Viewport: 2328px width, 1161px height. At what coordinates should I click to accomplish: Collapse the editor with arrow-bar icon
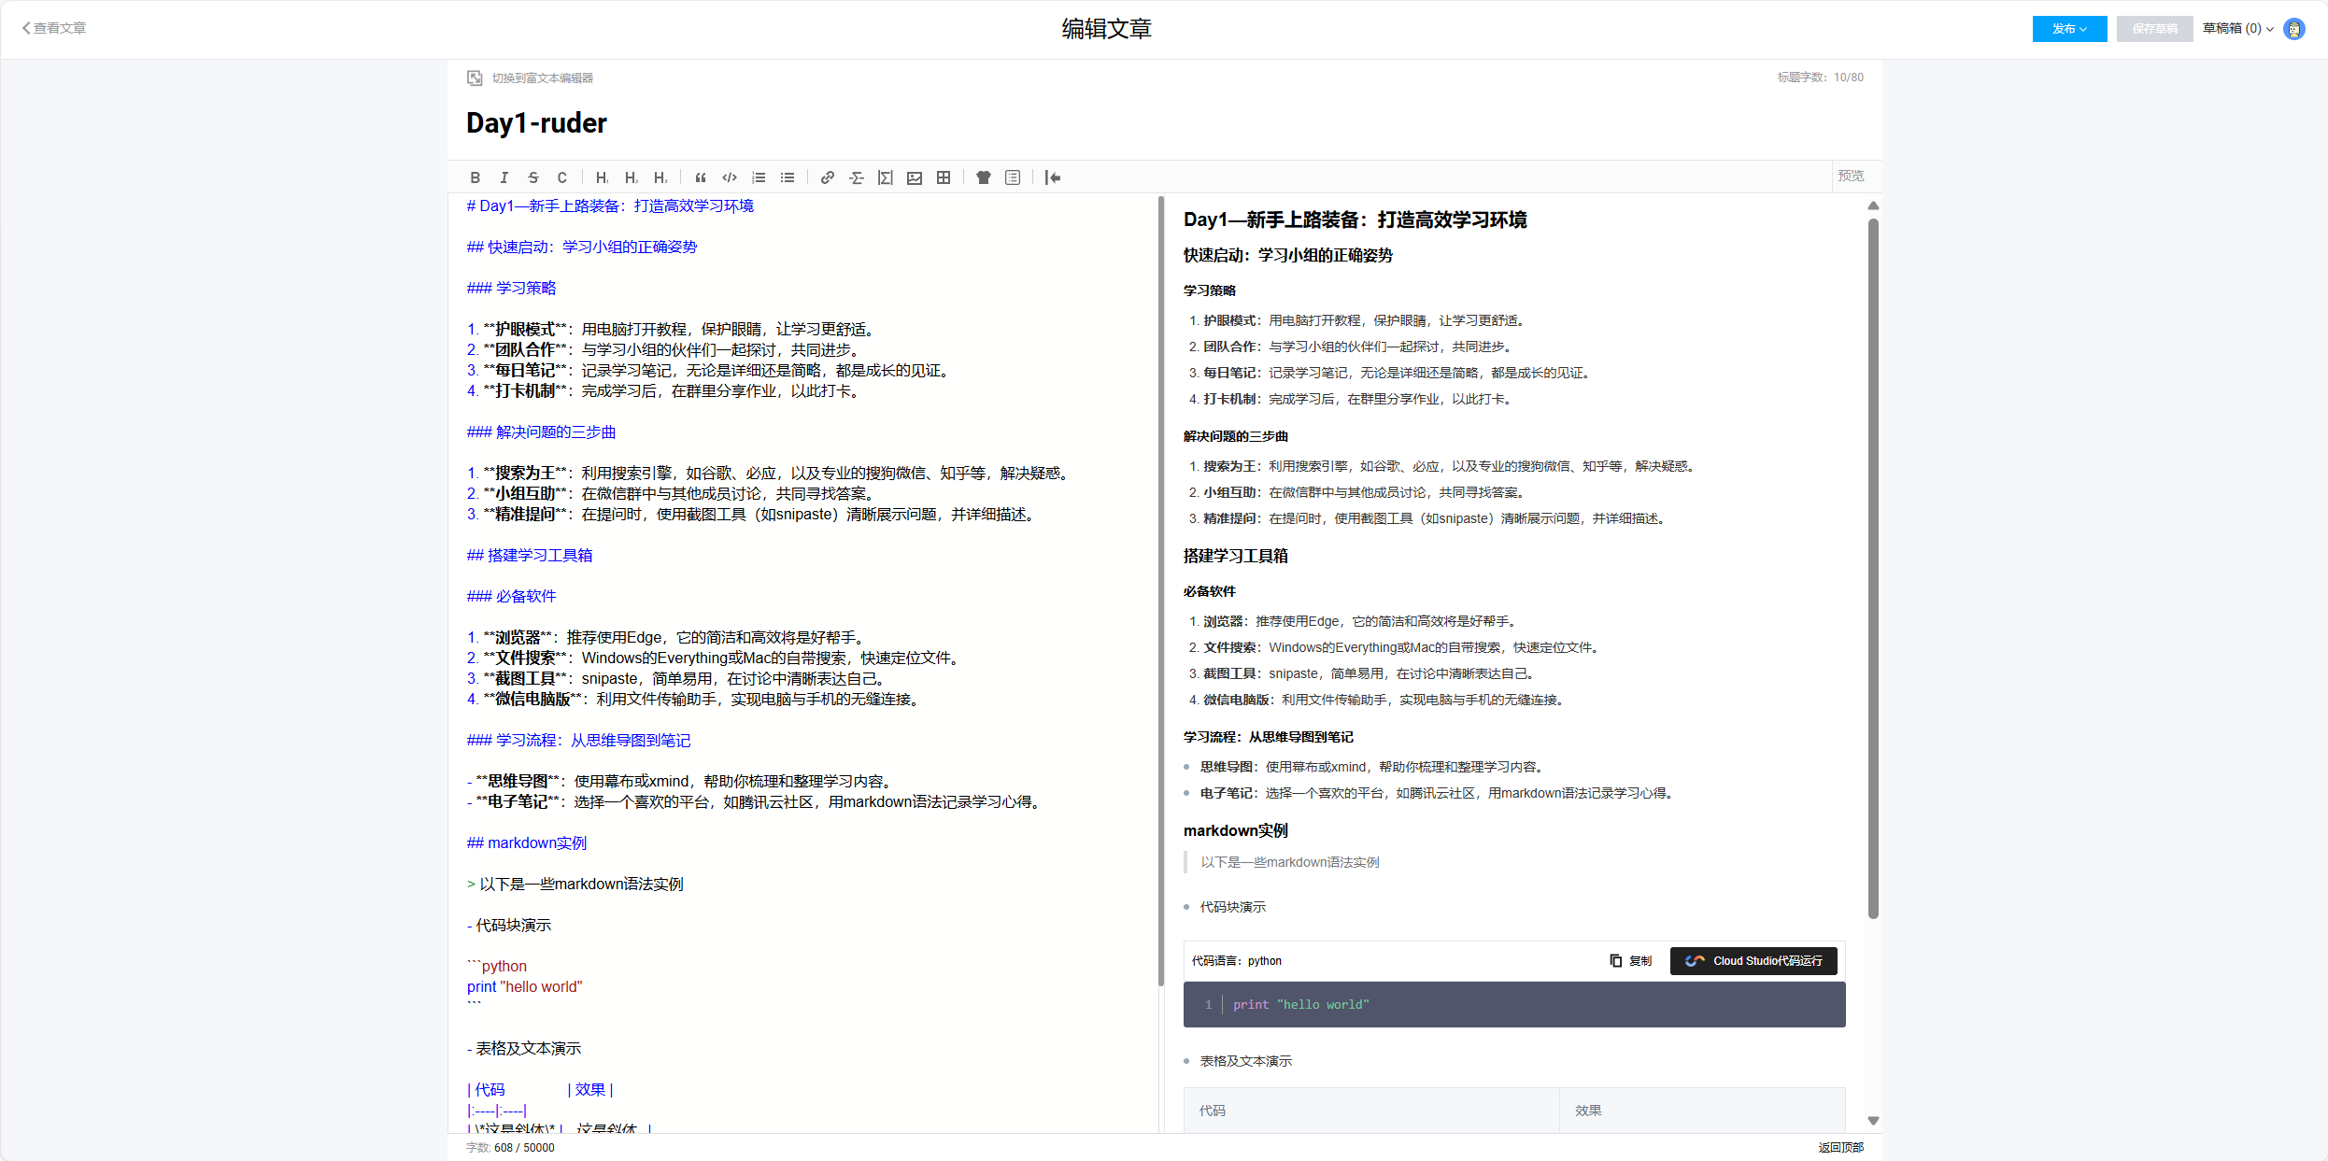[x=1053, y=177]
